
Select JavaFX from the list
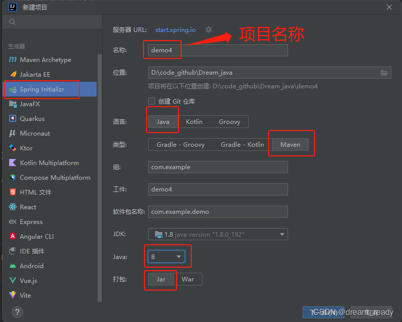[x=50, y=104]
